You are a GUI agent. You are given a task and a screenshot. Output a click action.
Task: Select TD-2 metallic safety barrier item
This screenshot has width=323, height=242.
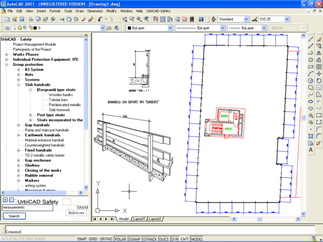45,155
